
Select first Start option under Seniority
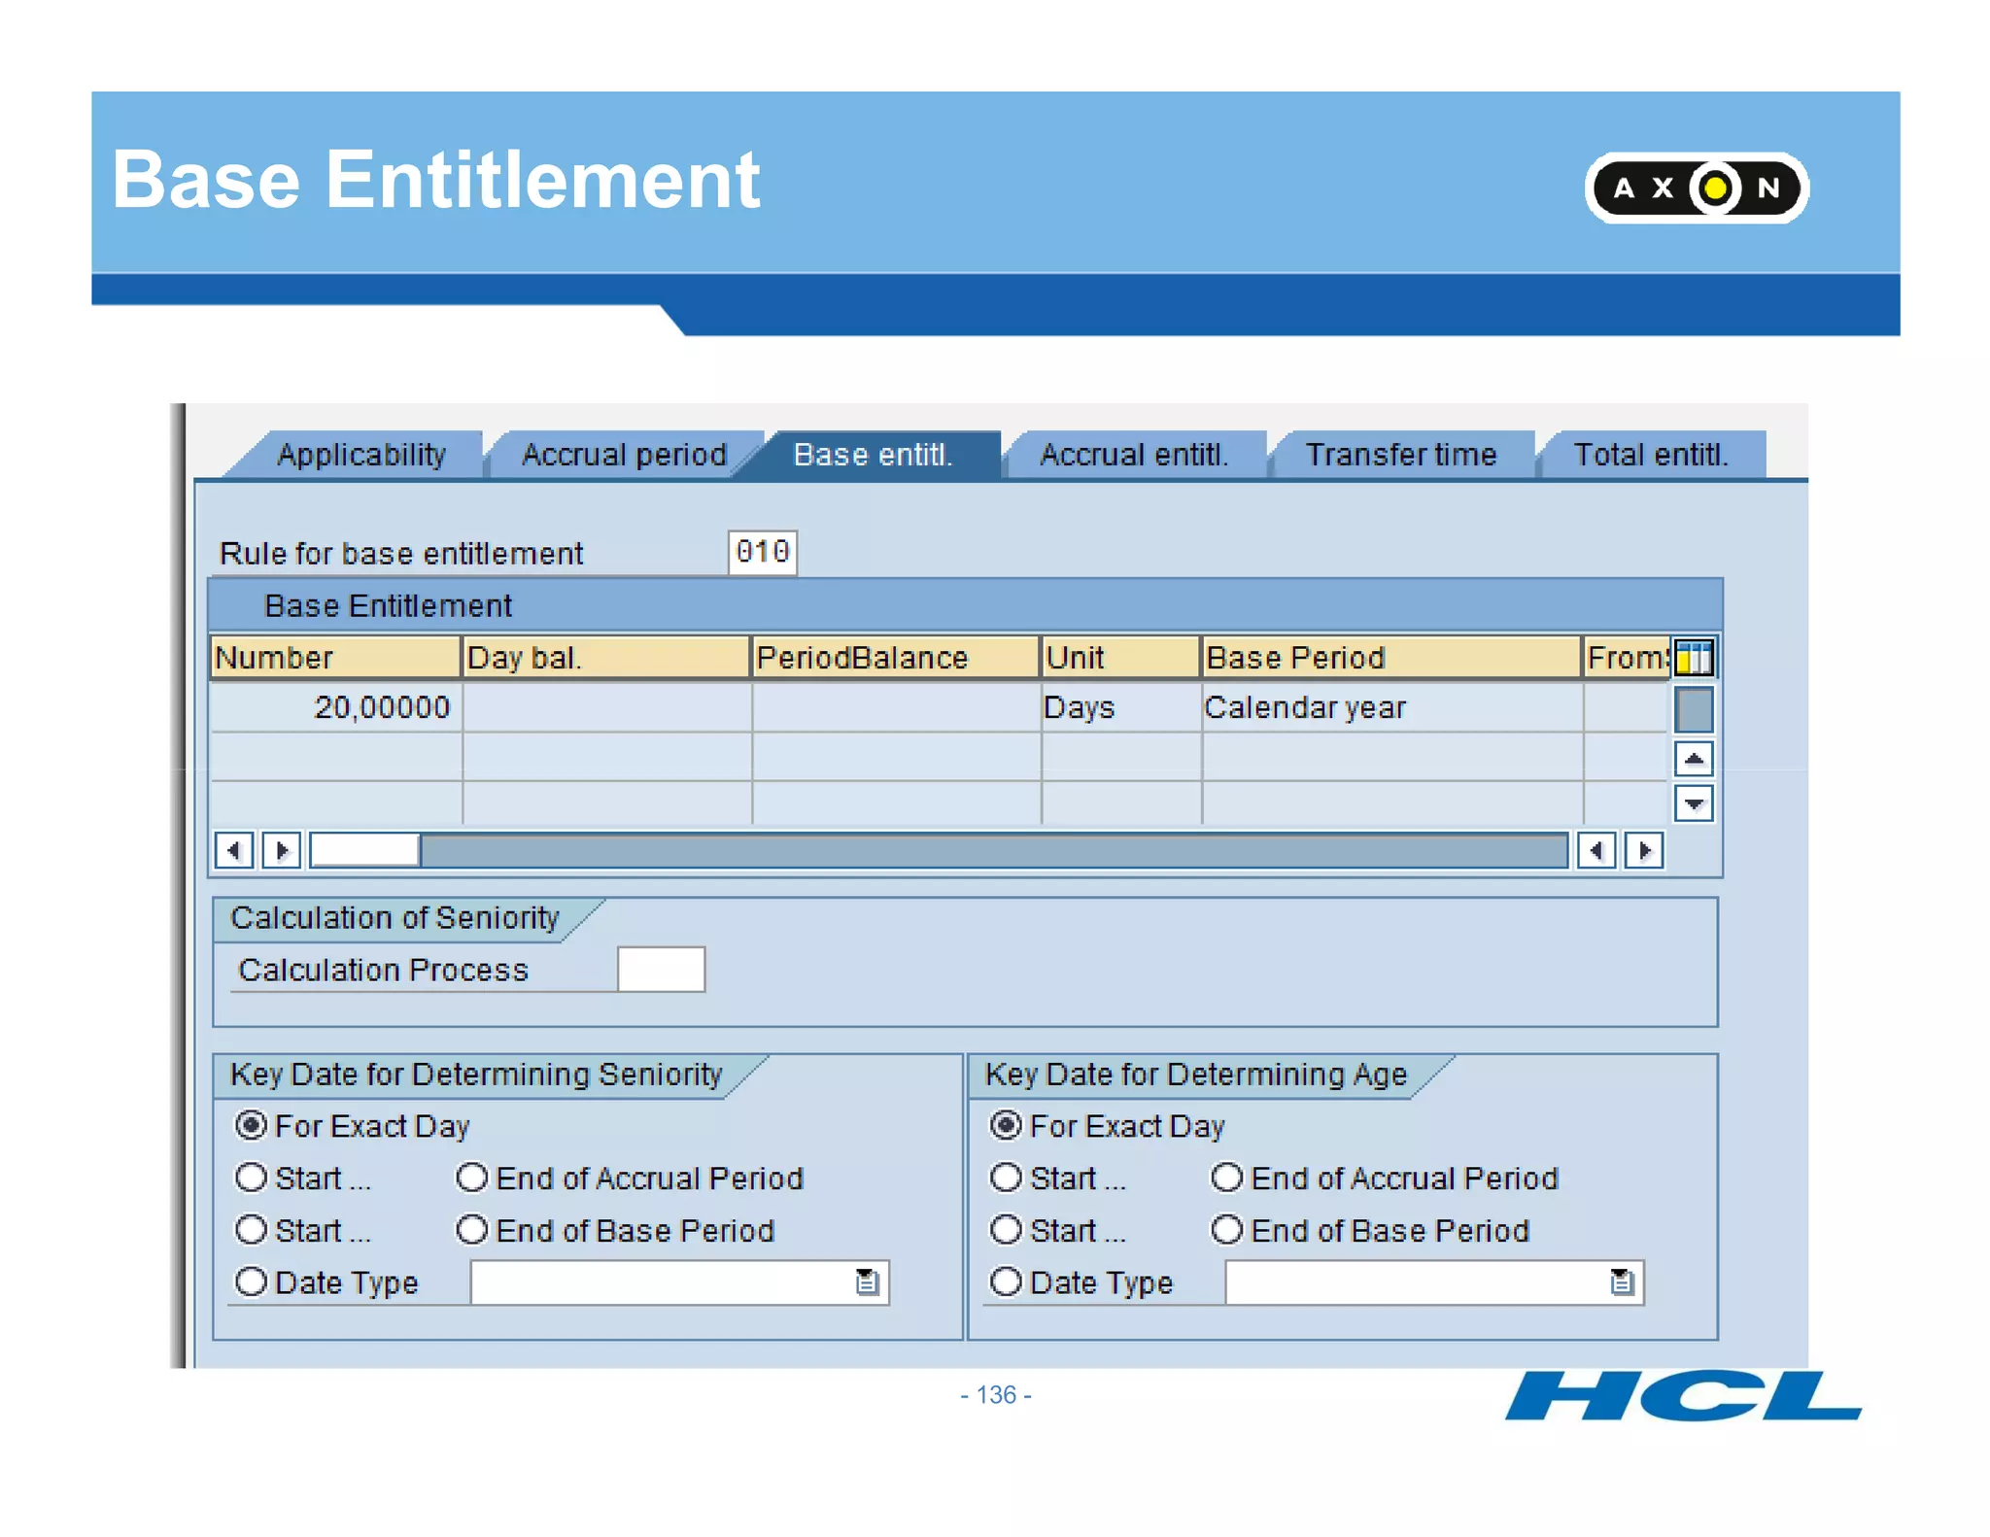click(251, 1178)
